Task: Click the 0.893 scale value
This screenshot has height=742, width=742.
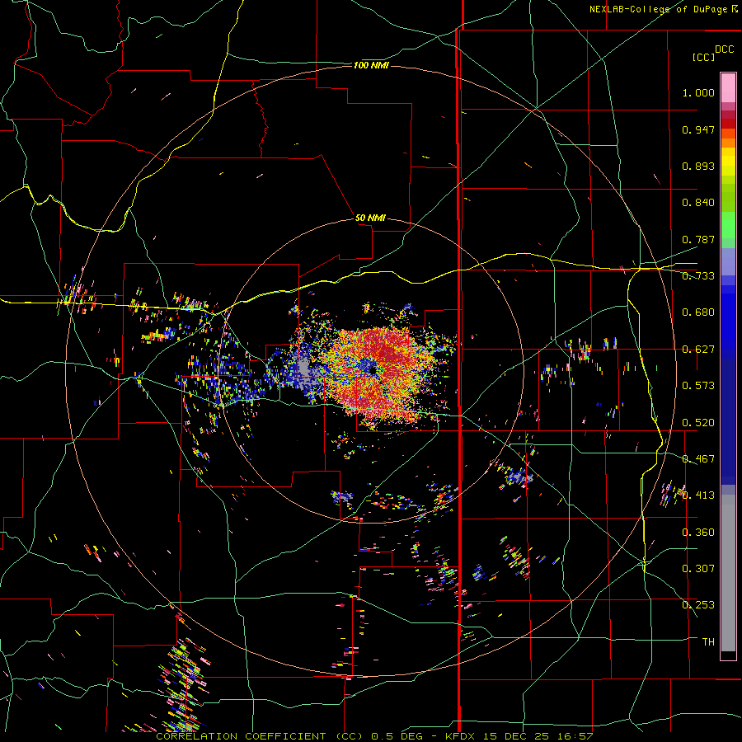Action: [698, 166]
